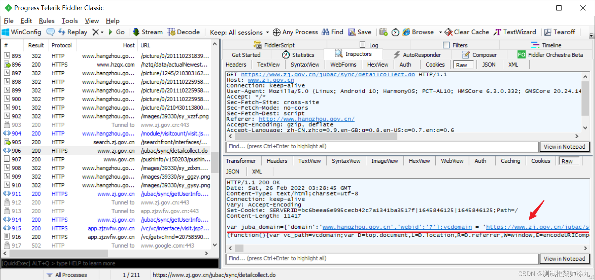Open Fiddler Orchestra Beta tab
595x280 pixels.
(x=550, y=55)
